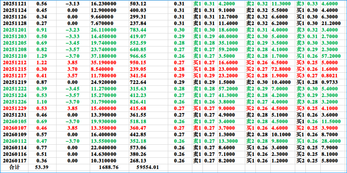Click the green value 826.41
347x173 pixels.
pos(138,102)
